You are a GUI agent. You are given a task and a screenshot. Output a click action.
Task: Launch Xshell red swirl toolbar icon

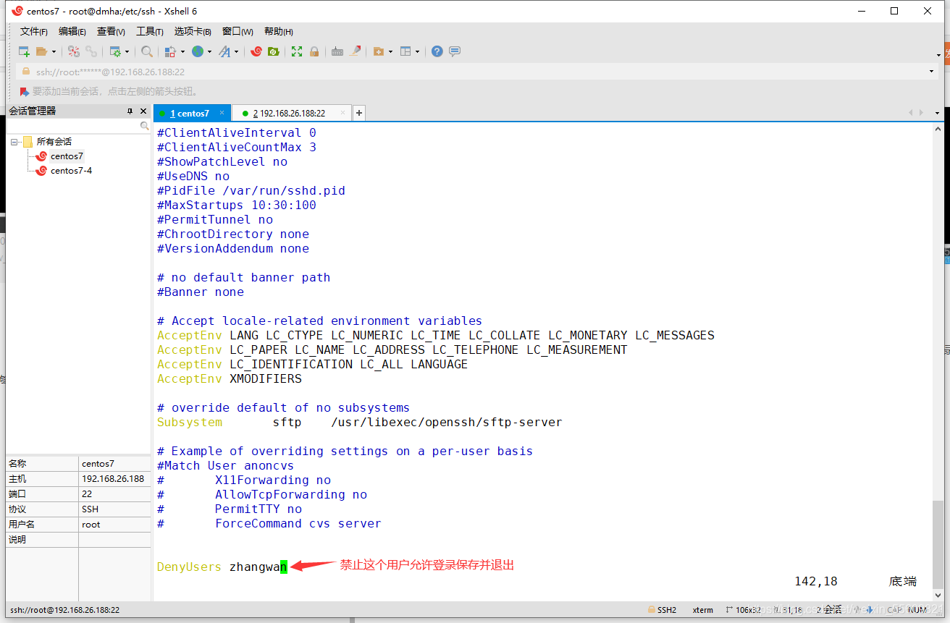tap(256, 51)
